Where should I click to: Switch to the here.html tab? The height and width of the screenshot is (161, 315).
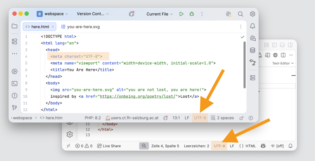[x=40, y=27]
